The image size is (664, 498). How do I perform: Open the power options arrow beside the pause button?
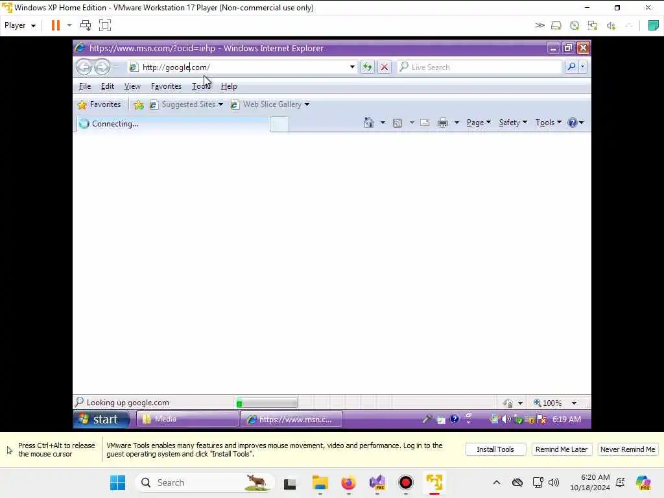[x=69, y=25]
